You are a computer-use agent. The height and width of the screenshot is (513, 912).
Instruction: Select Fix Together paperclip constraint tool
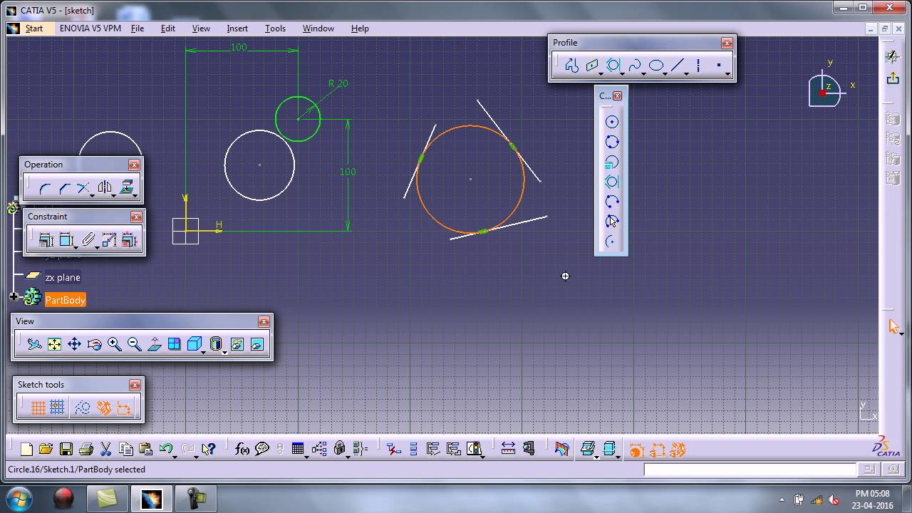[x=88, y=240]
